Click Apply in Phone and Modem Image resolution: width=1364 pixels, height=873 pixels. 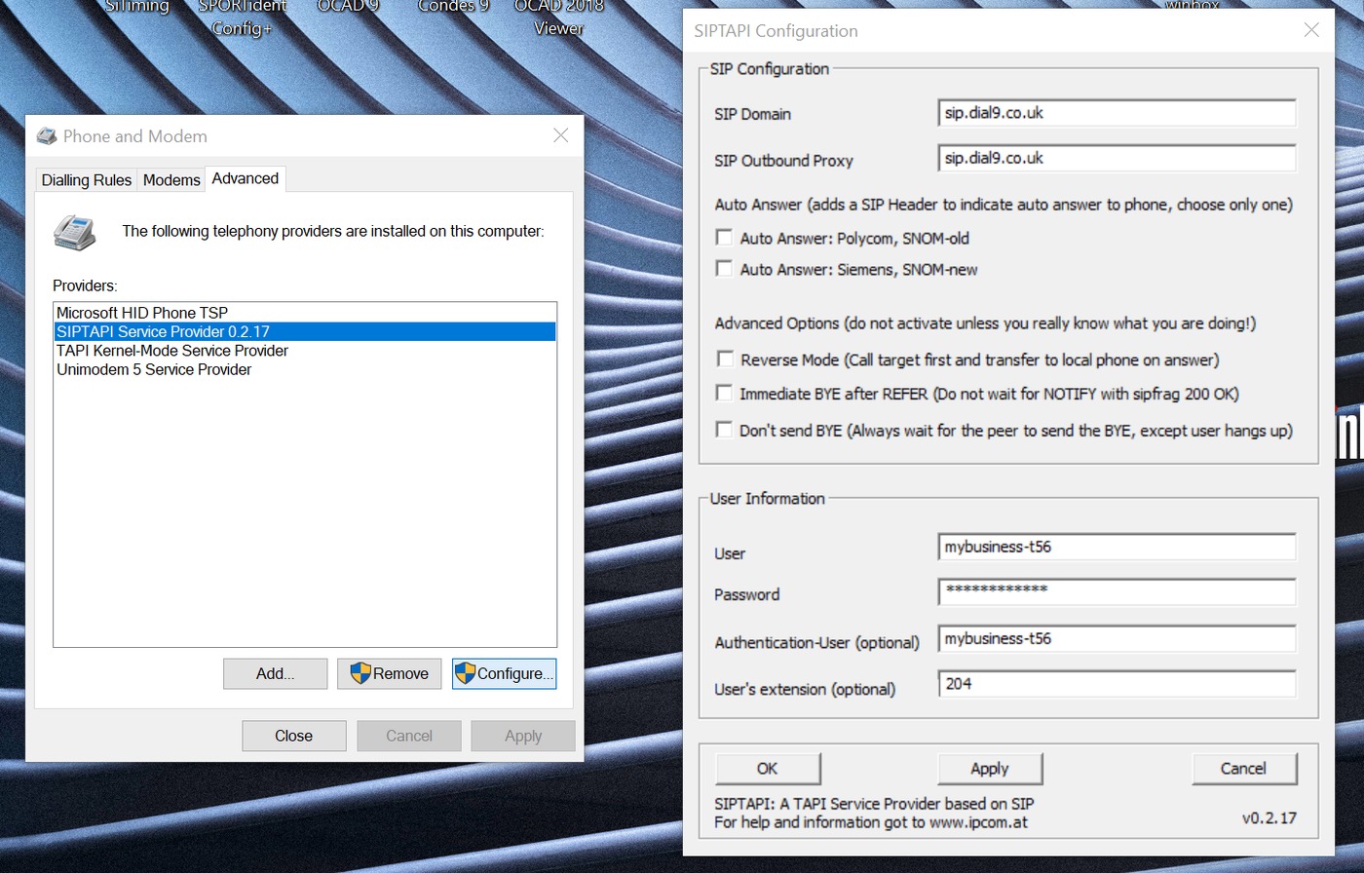point(523,736)
